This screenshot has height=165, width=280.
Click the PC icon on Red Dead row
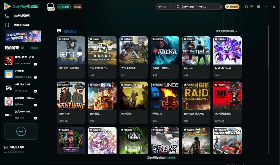tap(35, 64)
